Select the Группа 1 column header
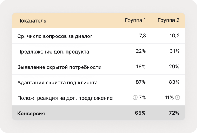The width and height of the screenshot is (197, 133). (135, 20)
